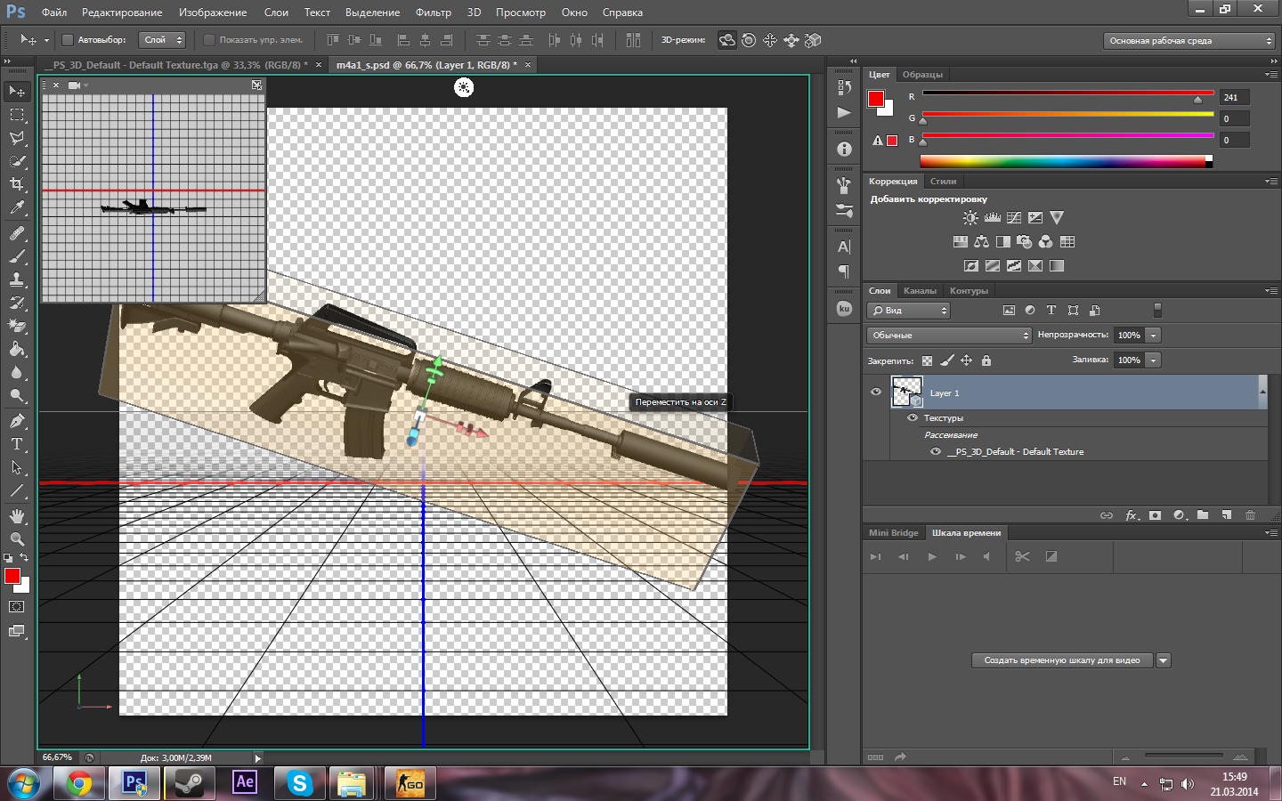
Task: Select the Brush tool
Action: [17, 256]
